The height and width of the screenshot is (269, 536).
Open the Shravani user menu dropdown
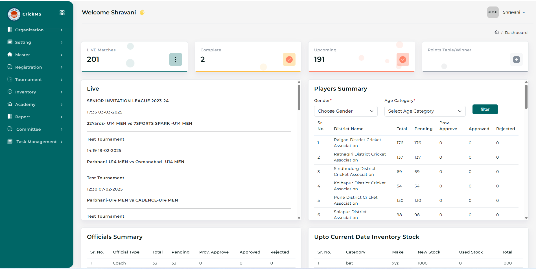[514, 12]
